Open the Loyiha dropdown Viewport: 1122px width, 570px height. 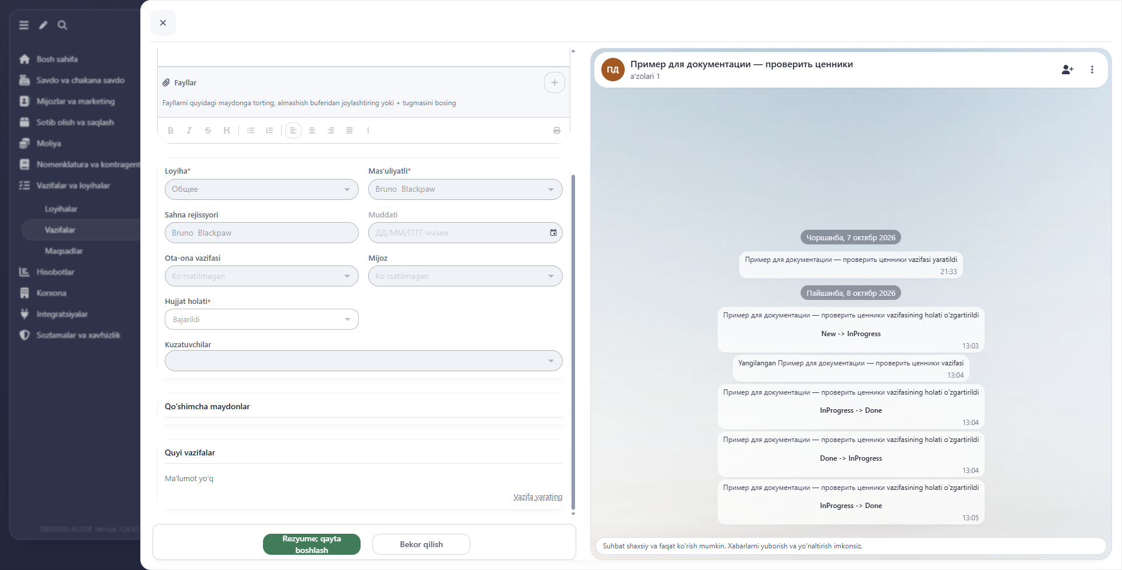tap(262, 189)
